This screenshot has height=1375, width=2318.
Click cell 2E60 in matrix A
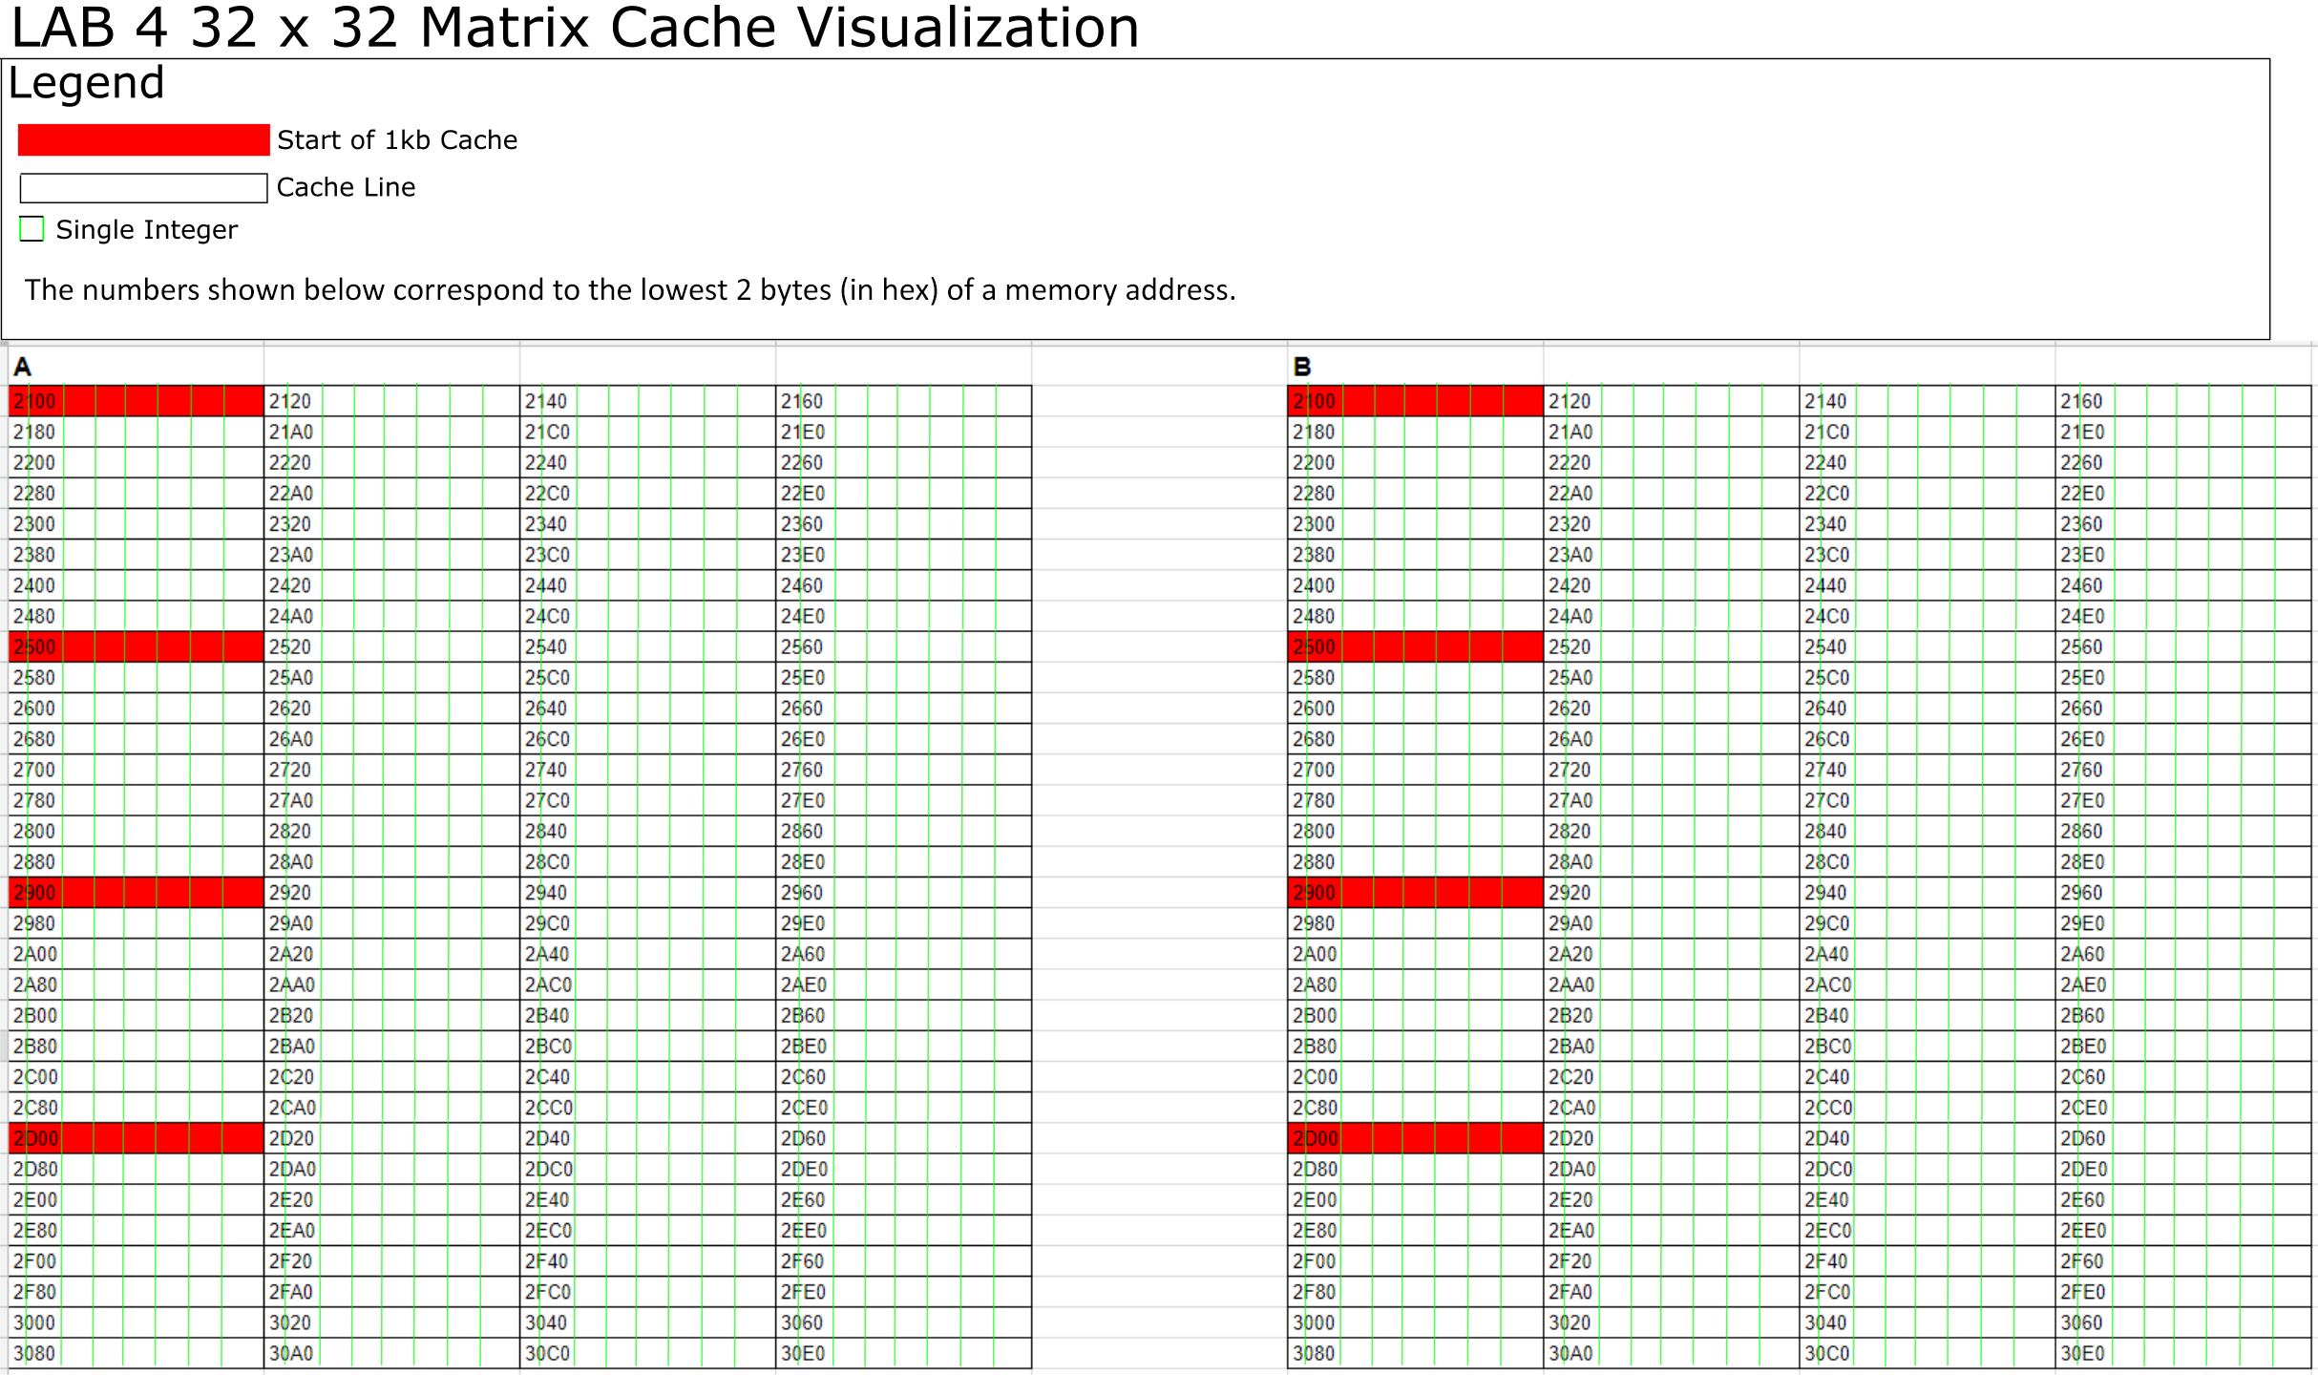903,1199
